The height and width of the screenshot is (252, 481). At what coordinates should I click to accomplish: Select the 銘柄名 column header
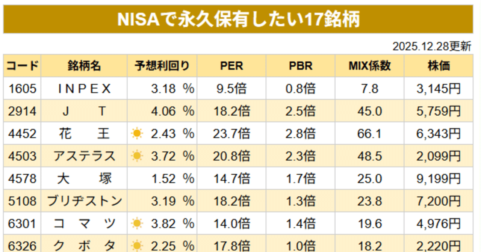point(84,66)
